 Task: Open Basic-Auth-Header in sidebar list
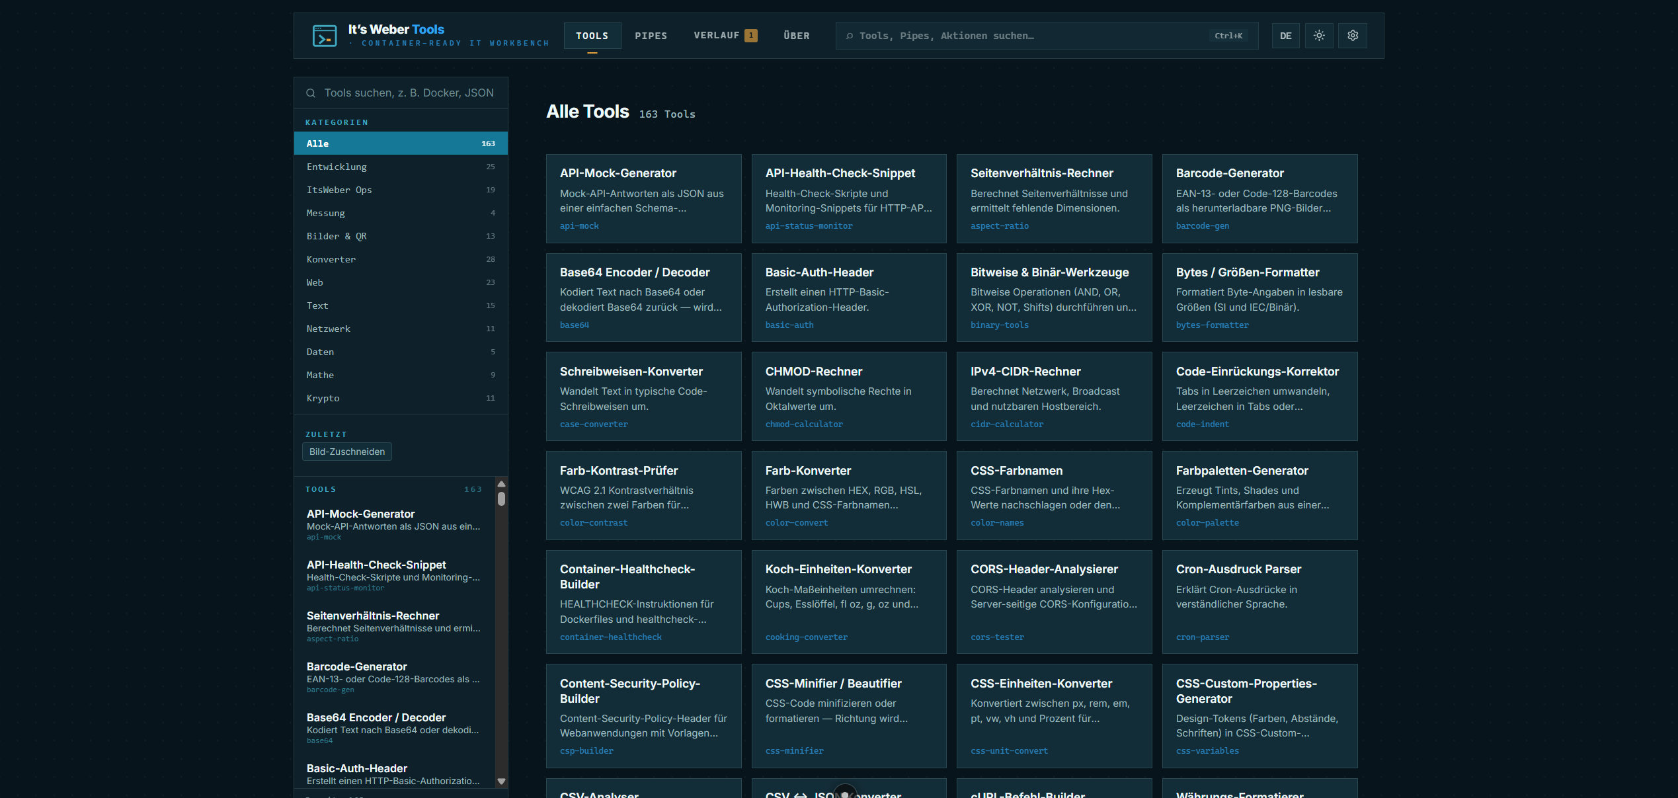click(395, 774)
